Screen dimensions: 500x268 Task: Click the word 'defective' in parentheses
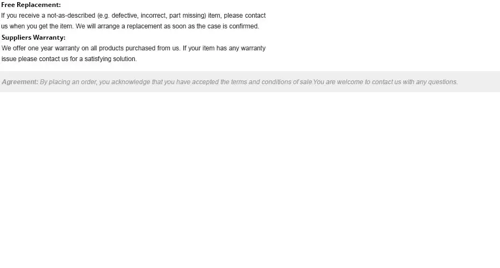click(124, 16)
